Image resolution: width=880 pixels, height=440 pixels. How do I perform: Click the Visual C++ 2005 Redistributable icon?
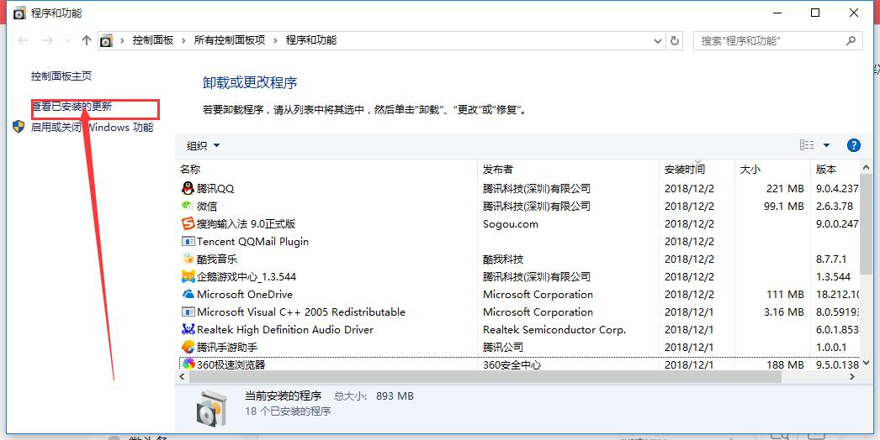[188, 312]
